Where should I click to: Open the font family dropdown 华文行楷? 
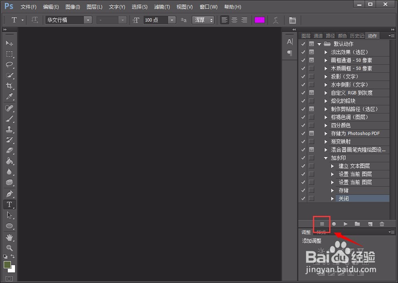88,20
